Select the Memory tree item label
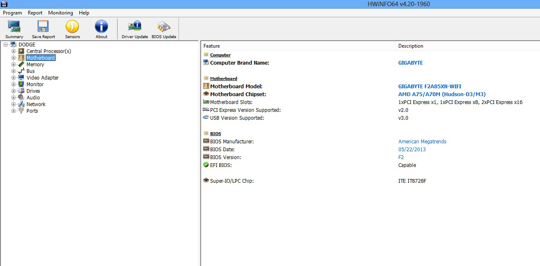Image resolution: width=540 pixels, height=266 pixels. click(x=35, y=64)
